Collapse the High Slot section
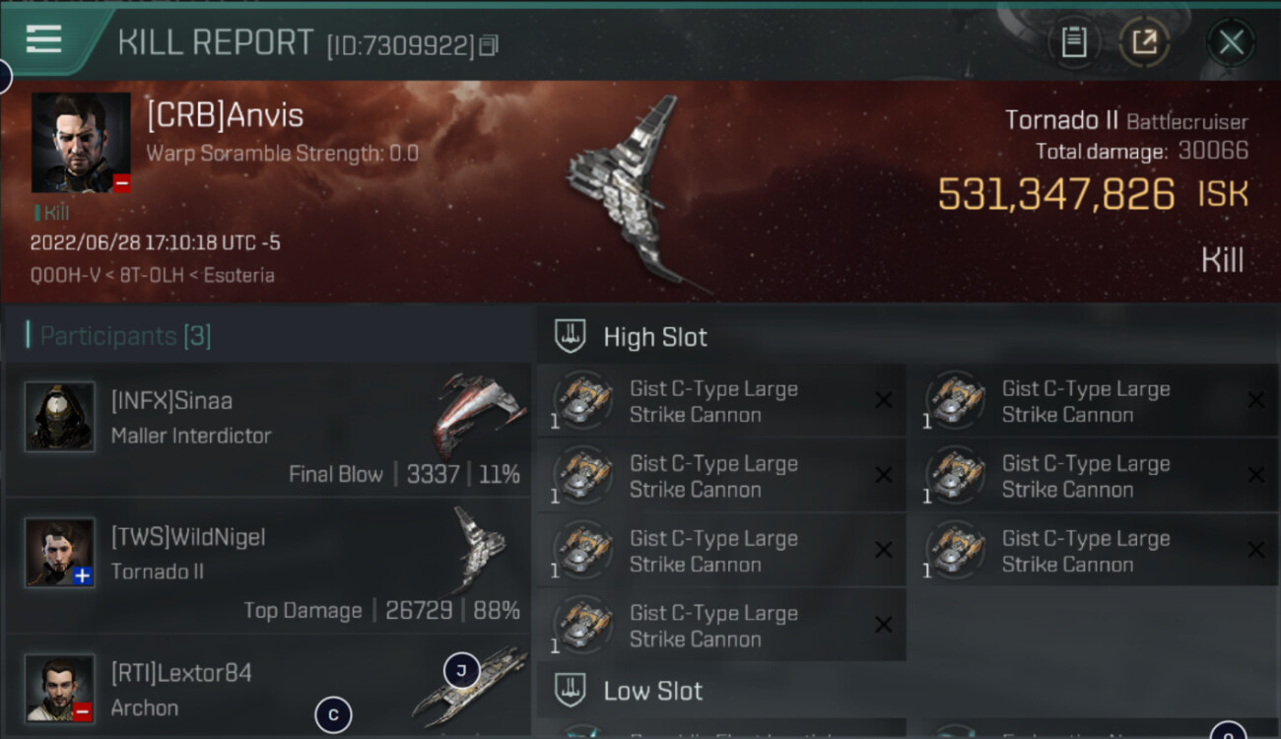Viewport: 1281px width, 739px height. (631, 337)
